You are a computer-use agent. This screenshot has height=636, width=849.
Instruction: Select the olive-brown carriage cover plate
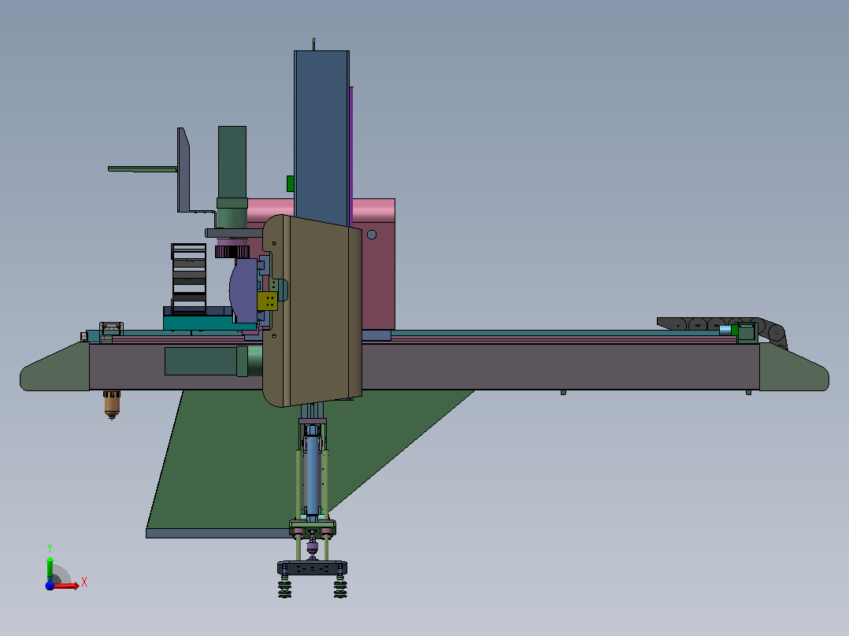[312, 311]
